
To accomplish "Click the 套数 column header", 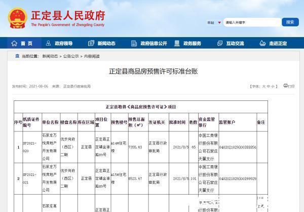I will 193,122.
